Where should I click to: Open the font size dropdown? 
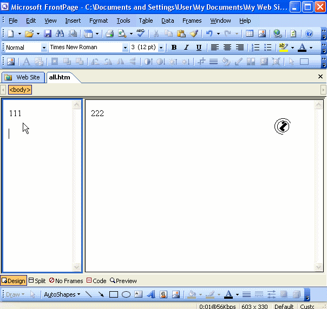(x=161, y=48)
